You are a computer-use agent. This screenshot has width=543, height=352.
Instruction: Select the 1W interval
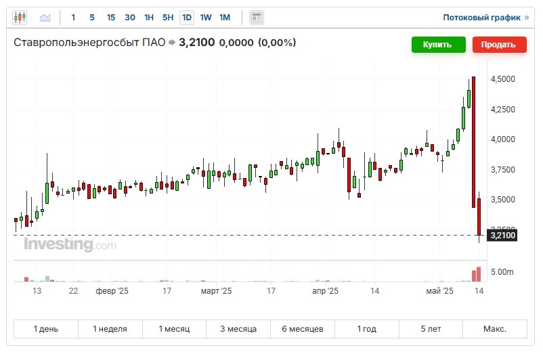(x=206, y=18)
